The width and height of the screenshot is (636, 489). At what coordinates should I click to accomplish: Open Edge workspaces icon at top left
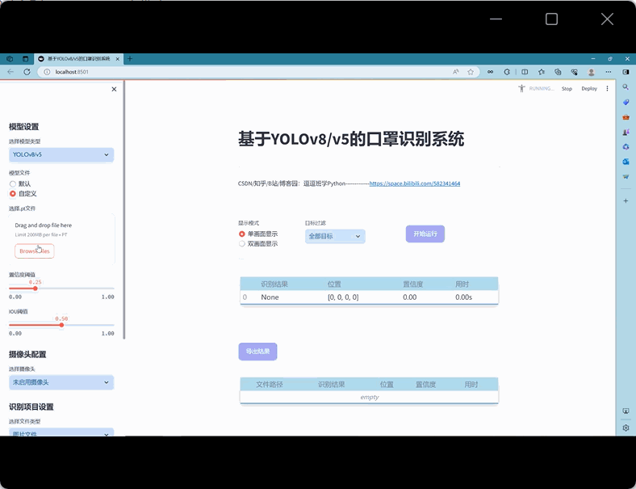[x=10, y=58]
